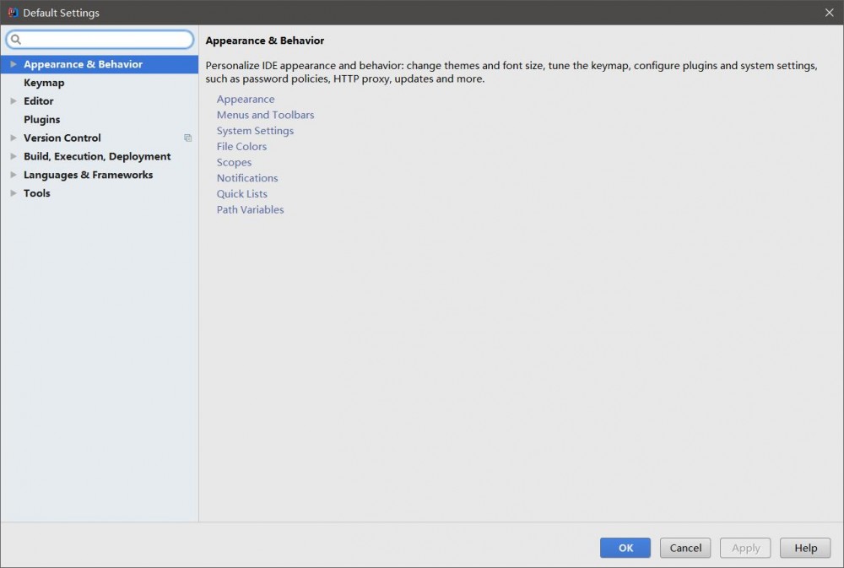Click the copy-settings icon beside Version Control
Screen dimensions: 844x568
click(x=187, y=138)
